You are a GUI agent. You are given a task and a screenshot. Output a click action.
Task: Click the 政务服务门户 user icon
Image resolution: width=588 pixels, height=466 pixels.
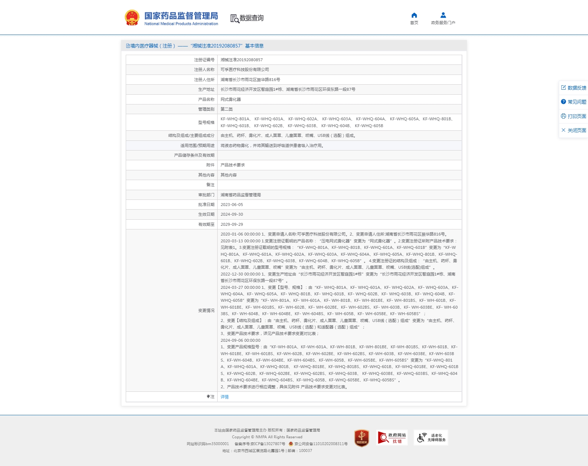443,15
